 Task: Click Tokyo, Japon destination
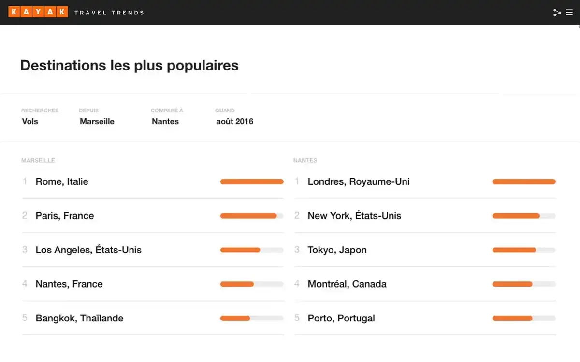coord(337,250)
